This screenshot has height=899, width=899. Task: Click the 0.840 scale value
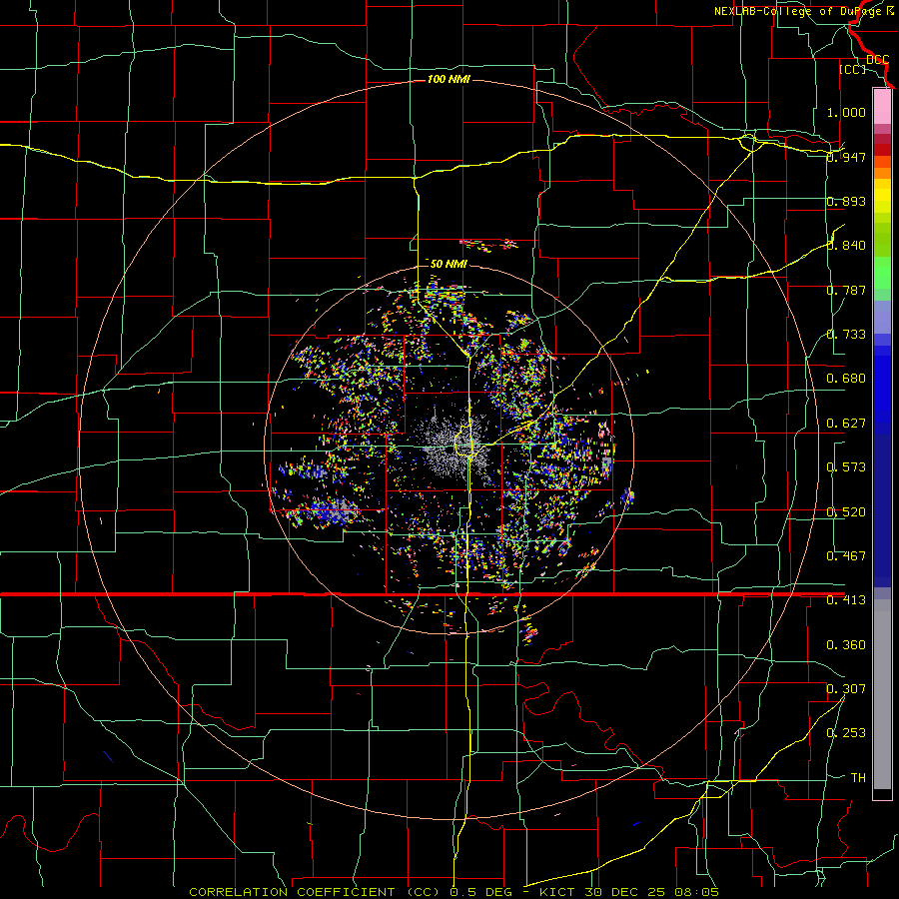pos(846,246)
